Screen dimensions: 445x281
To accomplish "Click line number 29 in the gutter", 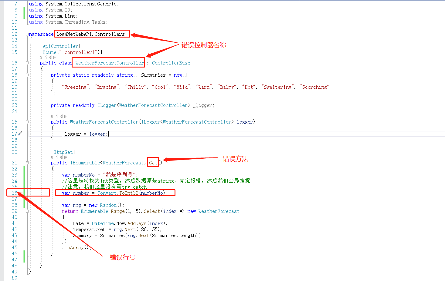I will point(15,146).
